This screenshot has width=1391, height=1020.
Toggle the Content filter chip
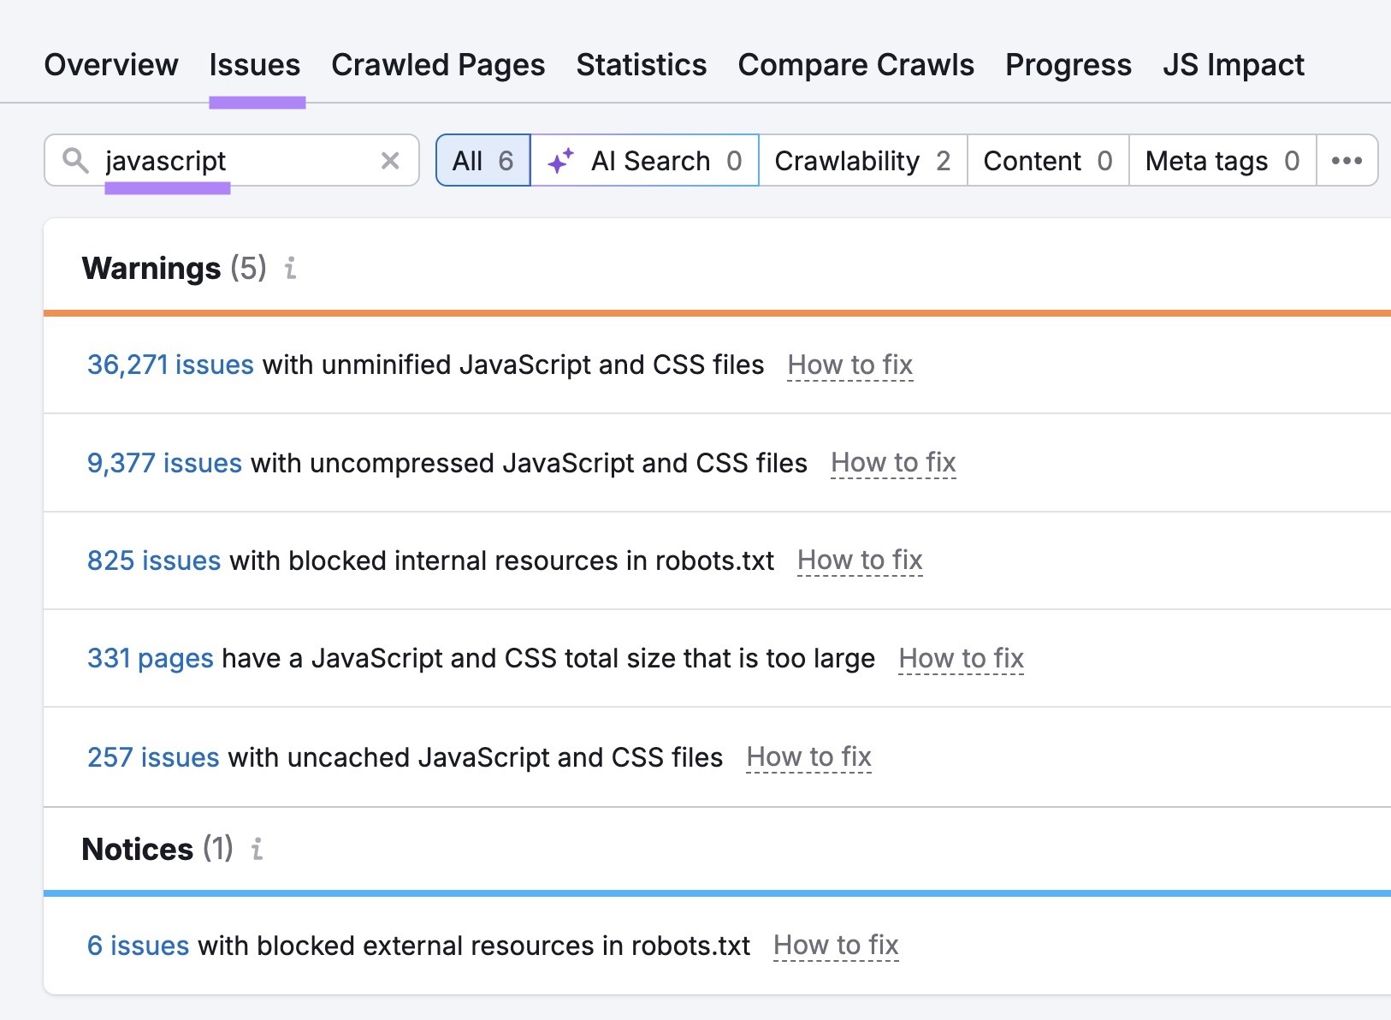[1045, 161]
